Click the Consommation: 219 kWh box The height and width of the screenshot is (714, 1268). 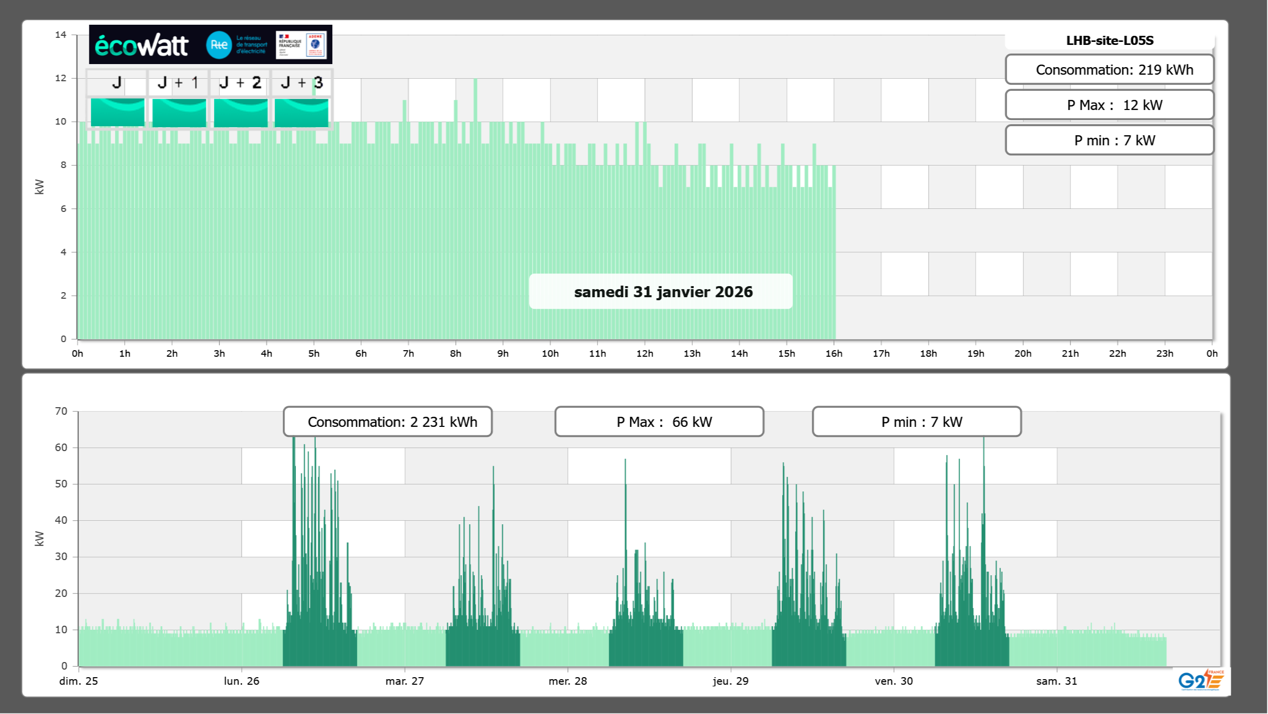(x=1109, y=70)
